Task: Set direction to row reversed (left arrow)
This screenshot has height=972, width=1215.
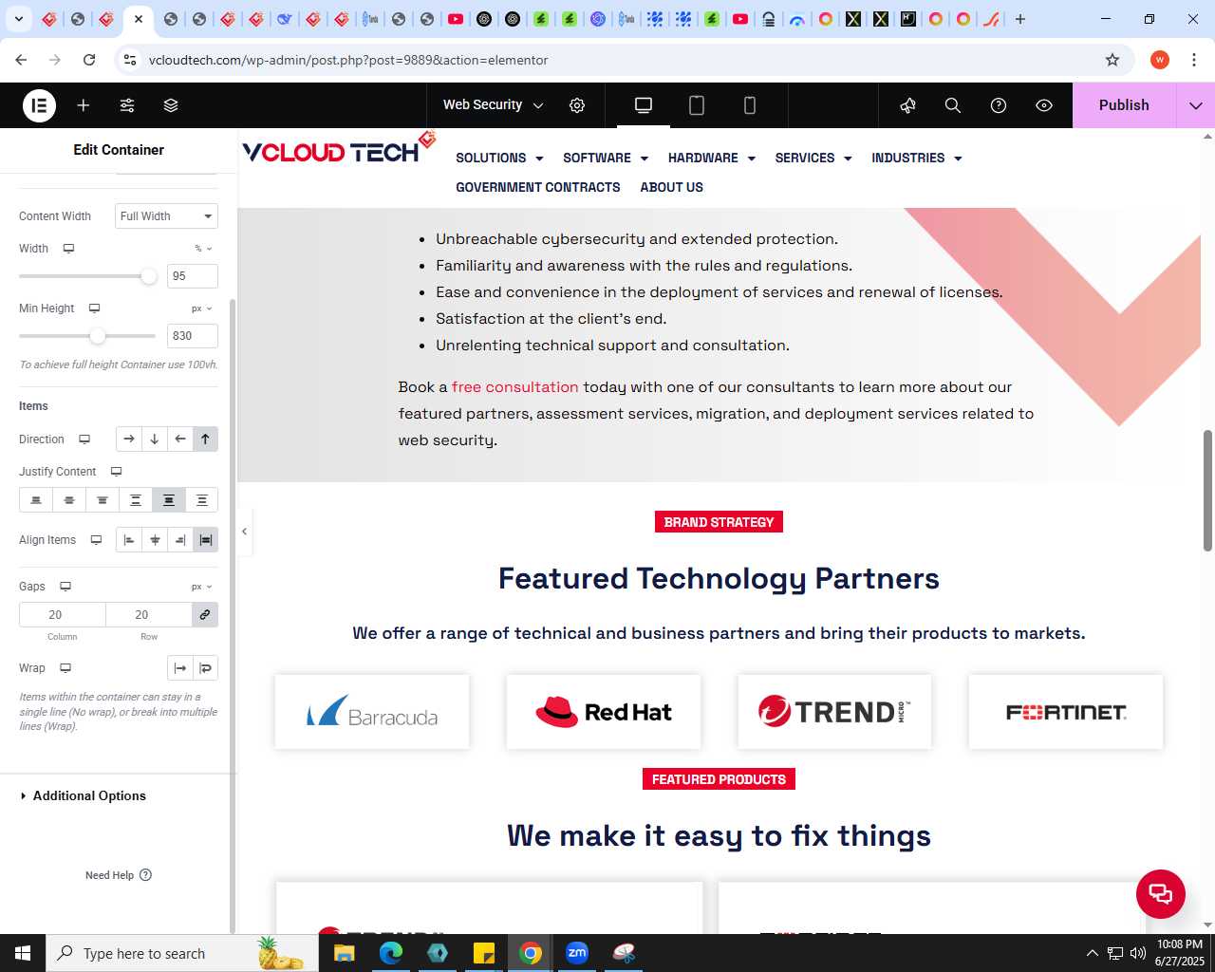Action: pos(180,439)
